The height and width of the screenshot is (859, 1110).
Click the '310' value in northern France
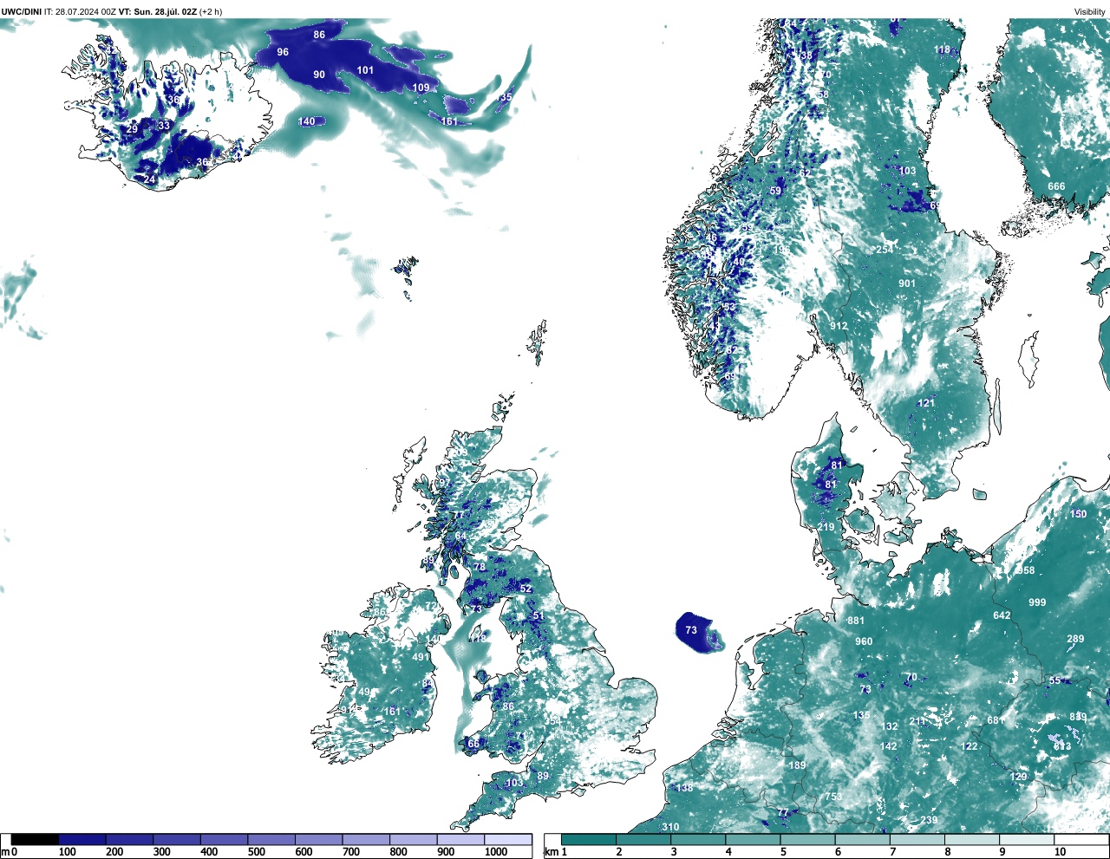670,827
